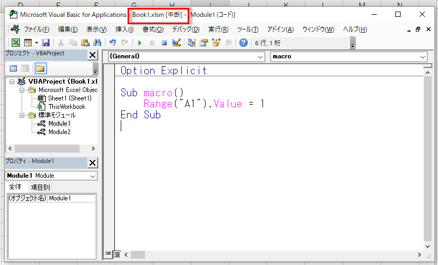Select Sheet1 (Sheet1) in project tree
Image resolution: width=438 pixels, height=265 pixels.
70,98
